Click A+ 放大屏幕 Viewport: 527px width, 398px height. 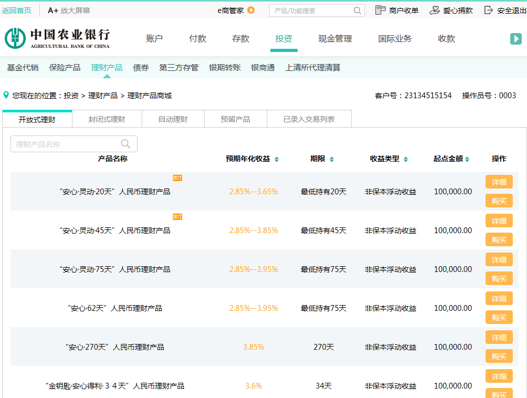tap(69, 11)
